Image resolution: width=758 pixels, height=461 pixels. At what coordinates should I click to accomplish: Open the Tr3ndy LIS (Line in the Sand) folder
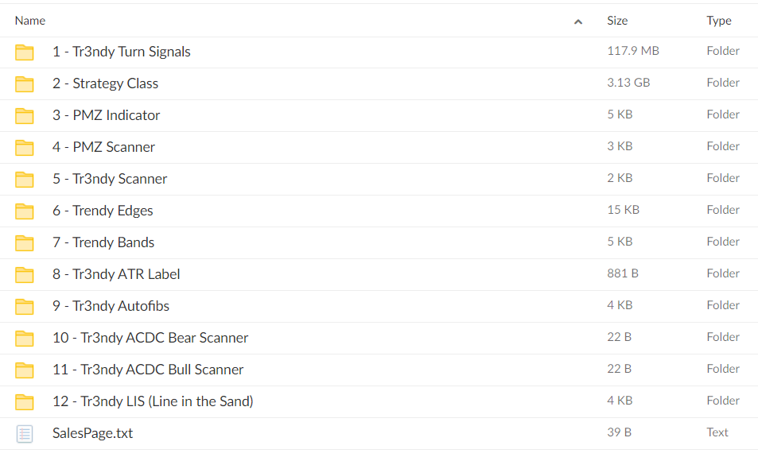(153, 401)
